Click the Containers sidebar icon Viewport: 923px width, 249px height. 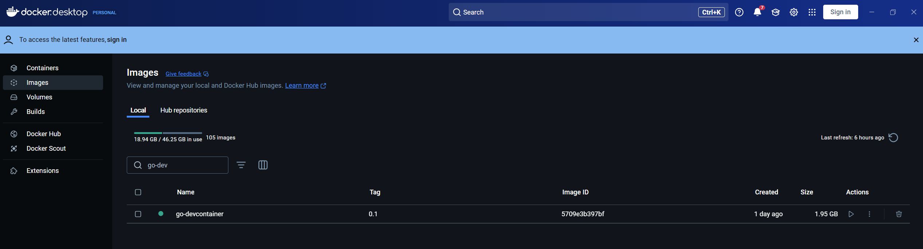[x=14, y=68]
